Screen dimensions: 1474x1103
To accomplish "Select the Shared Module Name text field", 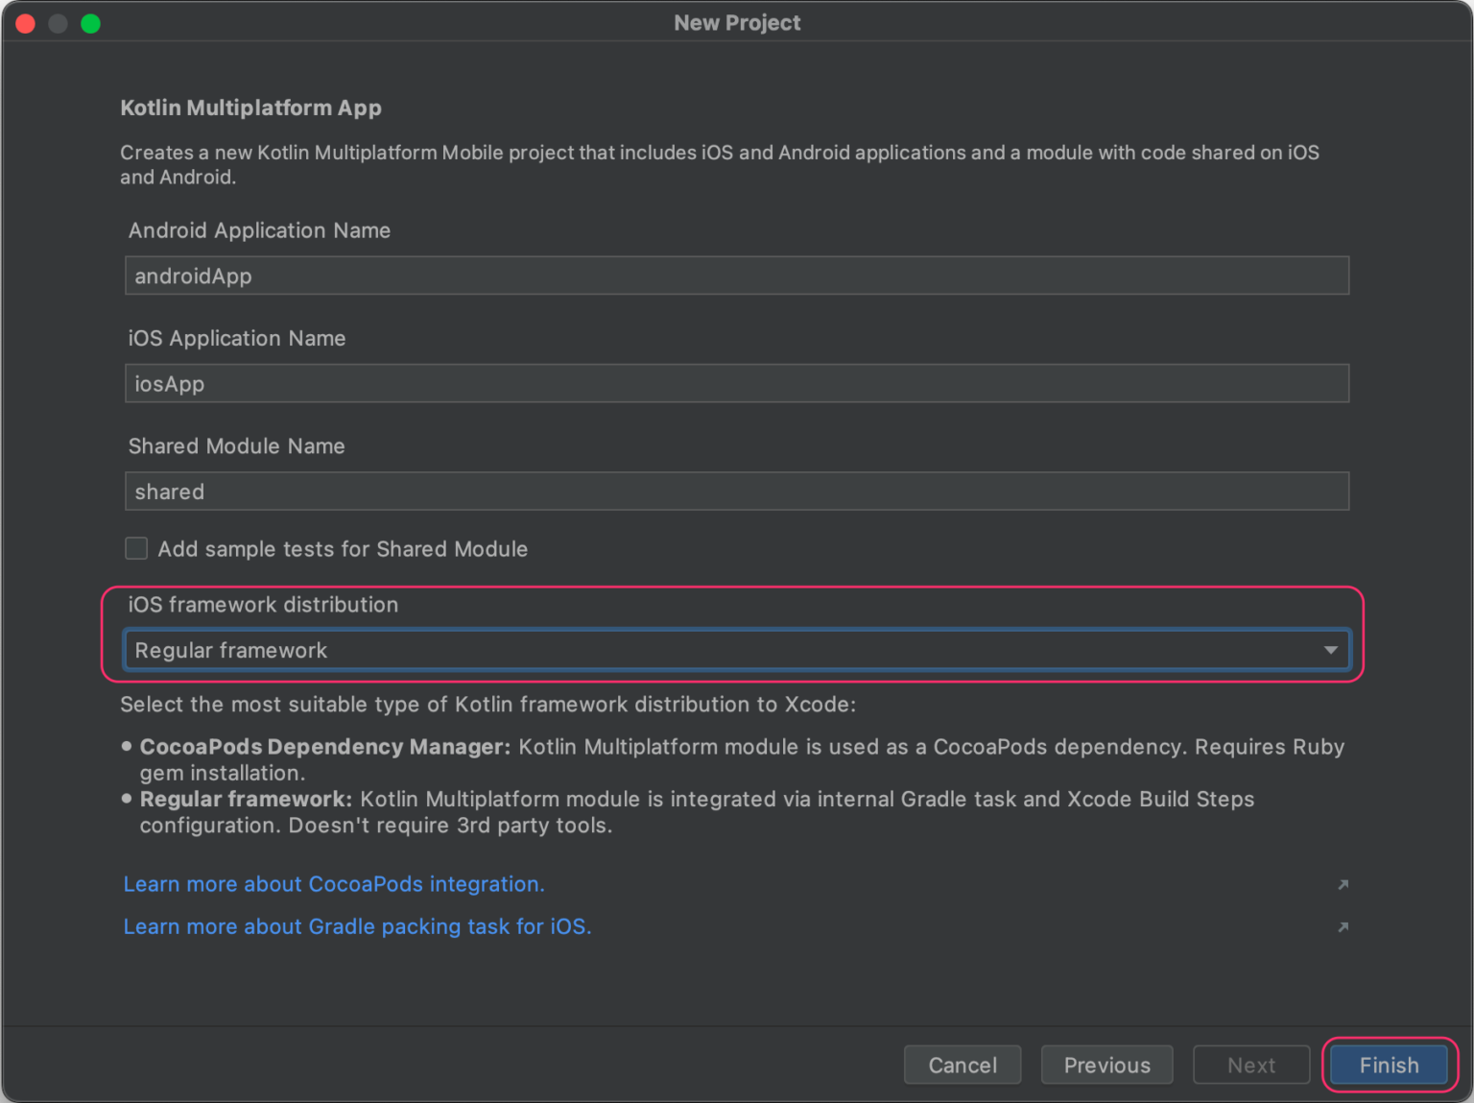I will [736, 492].
